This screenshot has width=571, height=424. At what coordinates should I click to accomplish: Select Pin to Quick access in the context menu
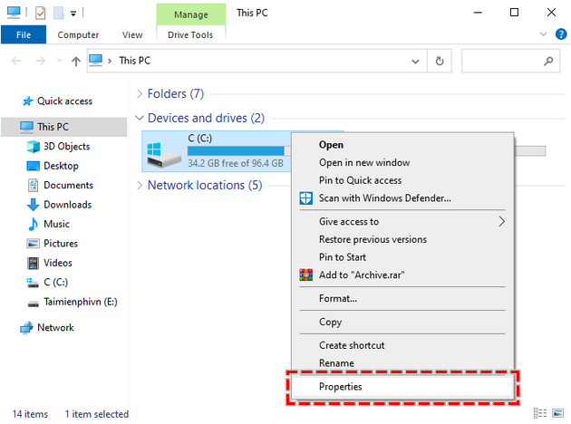[x=402, y=180]
